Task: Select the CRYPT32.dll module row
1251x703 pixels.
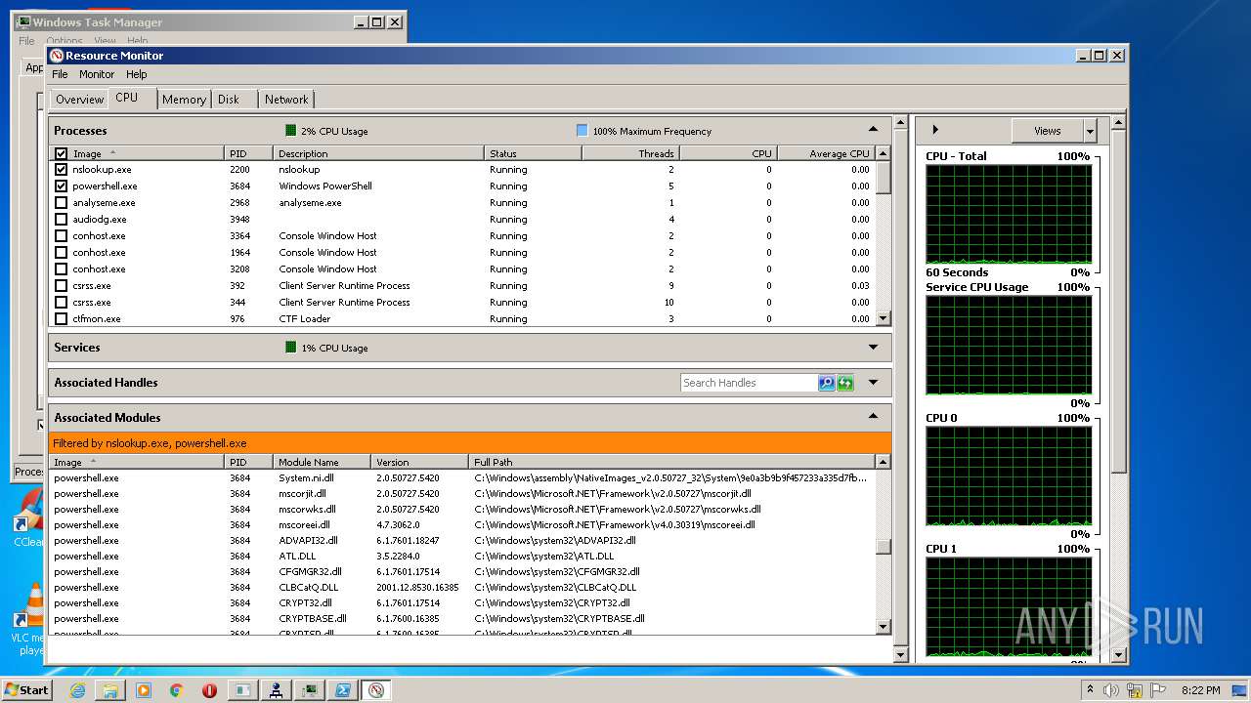Action: 462,602
